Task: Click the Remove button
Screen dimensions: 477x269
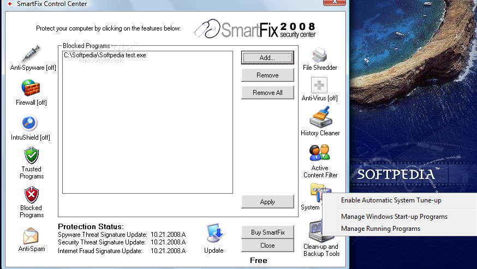Action: [267, 75]
